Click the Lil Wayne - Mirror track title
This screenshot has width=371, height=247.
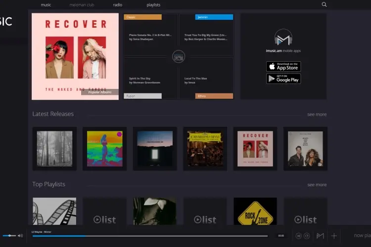tap(42, 232)
